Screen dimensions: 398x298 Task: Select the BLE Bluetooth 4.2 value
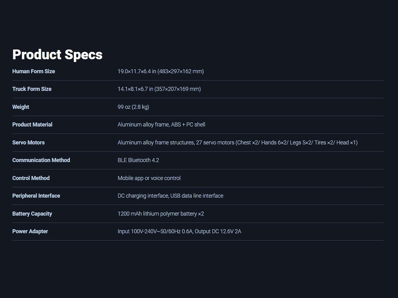pos(138,160)
